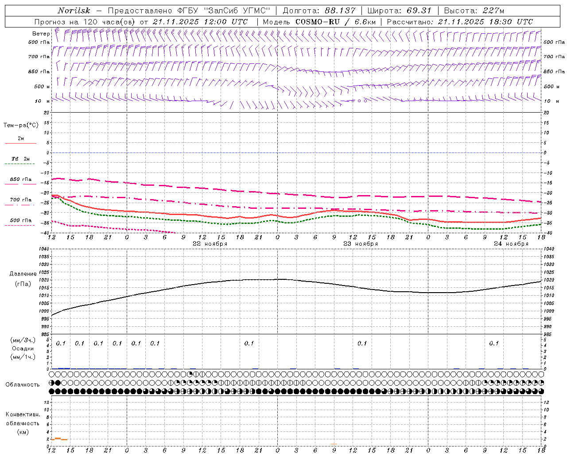The height and width of the screenshot is (454, 567).
Task: Click the '22 ноября' date label
Action: (210, 244)
